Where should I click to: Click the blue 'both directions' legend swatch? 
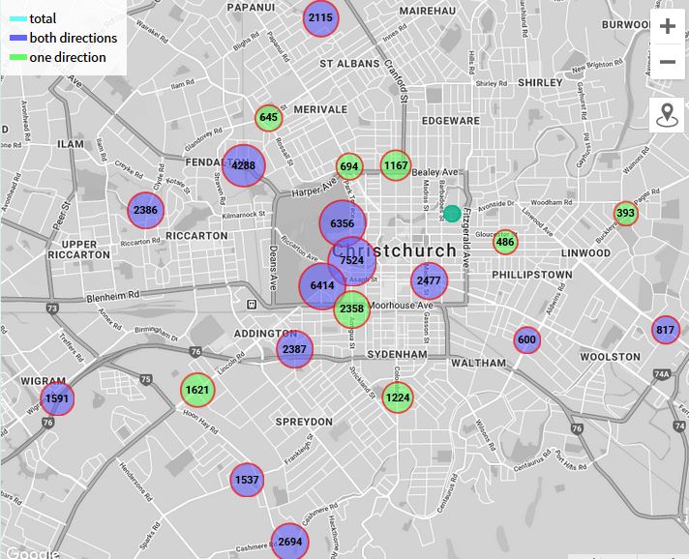pyautogui.click(x=18, y=39)
